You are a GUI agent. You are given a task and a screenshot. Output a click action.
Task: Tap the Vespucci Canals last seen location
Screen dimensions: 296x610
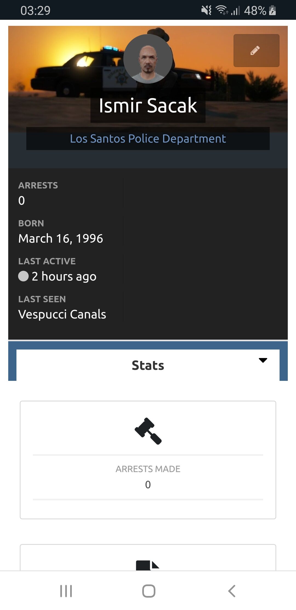(x=62, y=314)
